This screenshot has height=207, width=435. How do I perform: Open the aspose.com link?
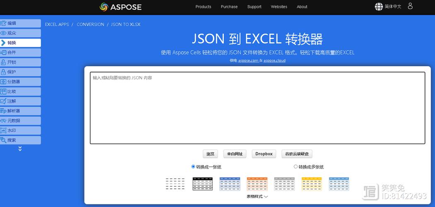pyautogui.click(x=248, y=60)
